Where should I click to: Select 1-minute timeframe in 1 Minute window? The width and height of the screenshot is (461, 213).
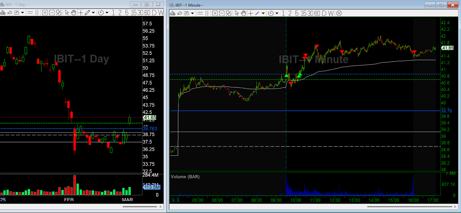(283, 13)
